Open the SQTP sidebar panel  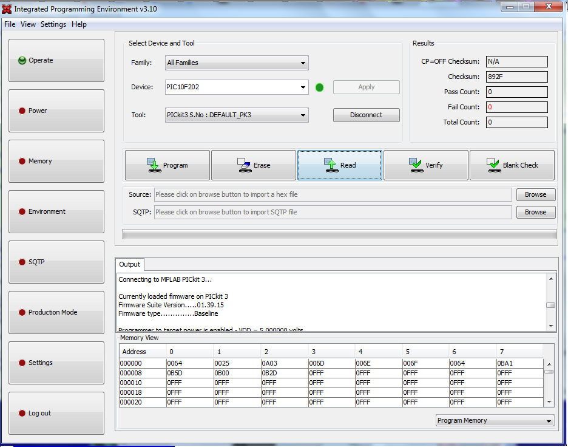coord(56,262)
